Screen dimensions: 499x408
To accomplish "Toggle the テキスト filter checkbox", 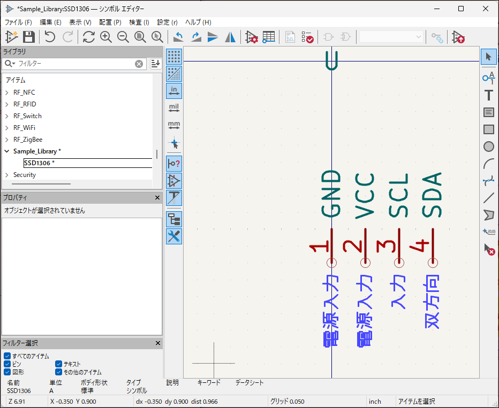I will [x=59, y=364].
